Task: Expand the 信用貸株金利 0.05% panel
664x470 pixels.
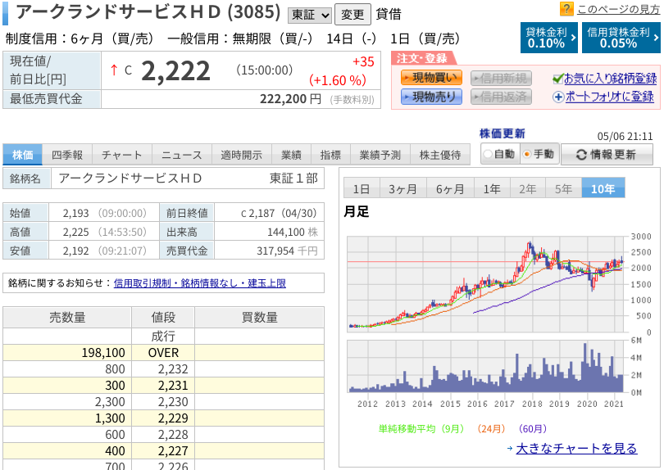Action: coord(621,38)
